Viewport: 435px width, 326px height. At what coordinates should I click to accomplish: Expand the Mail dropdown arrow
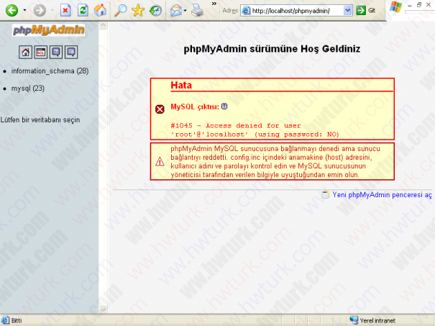click(x=186, y=11)
